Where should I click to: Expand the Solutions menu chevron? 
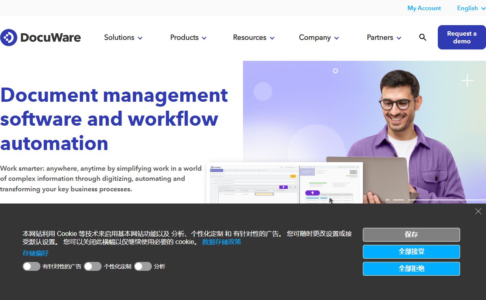(140, 38)
